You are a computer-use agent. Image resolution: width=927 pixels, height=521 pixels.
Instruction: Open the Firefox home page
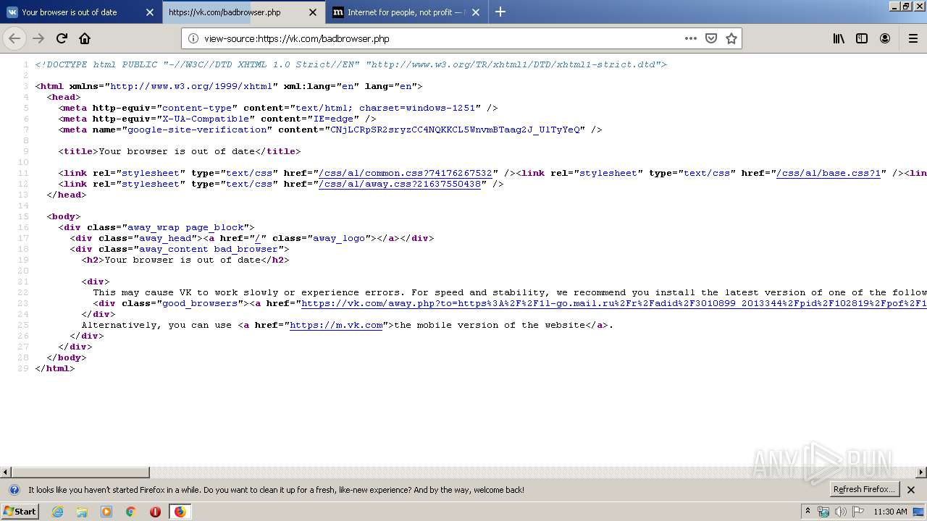click(85, 38)
